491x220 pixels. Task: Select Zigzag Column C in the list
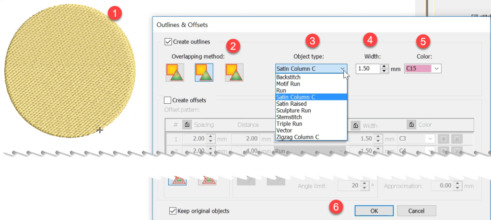tap(297, 137)
